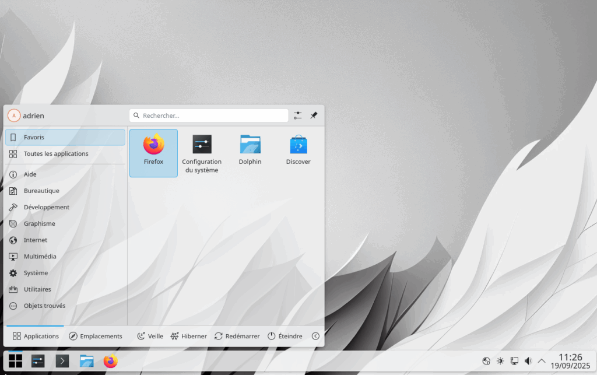Screen dimensions: 597x375
Task: Select the Applications tab
Action: [36, 336]
